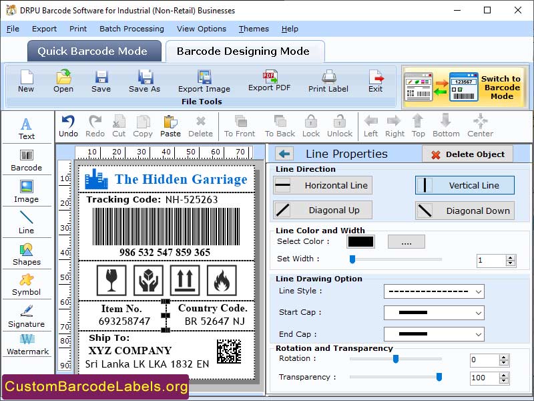Open the Line Style dropdown
Screen dimensions: 534x401
pyautogui.click(x=434, y=291)
